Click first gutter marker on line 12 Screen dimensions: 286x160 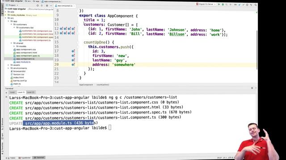[61, 28]
